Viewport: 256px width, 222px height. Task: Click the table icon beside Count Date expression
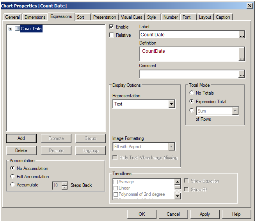pos(17,29)
